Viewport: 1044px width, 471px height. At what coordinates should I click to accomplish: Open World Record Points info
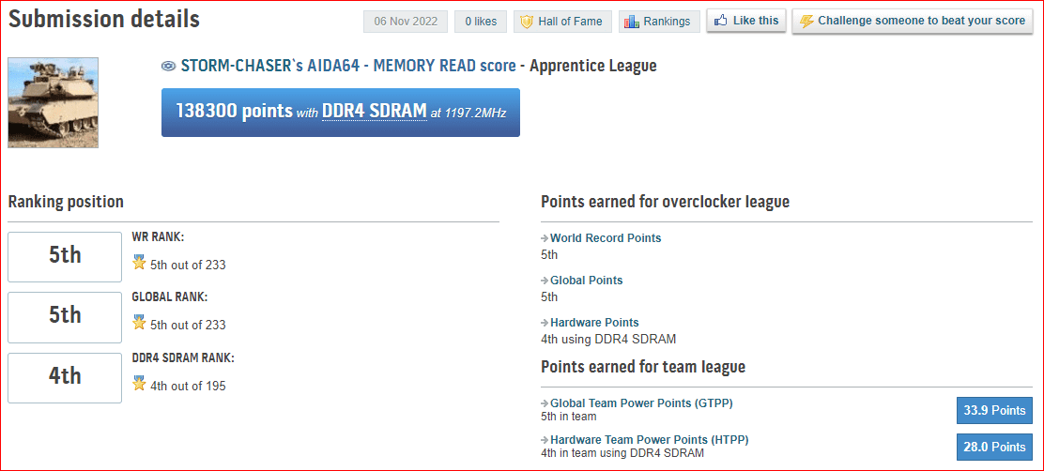606,238
